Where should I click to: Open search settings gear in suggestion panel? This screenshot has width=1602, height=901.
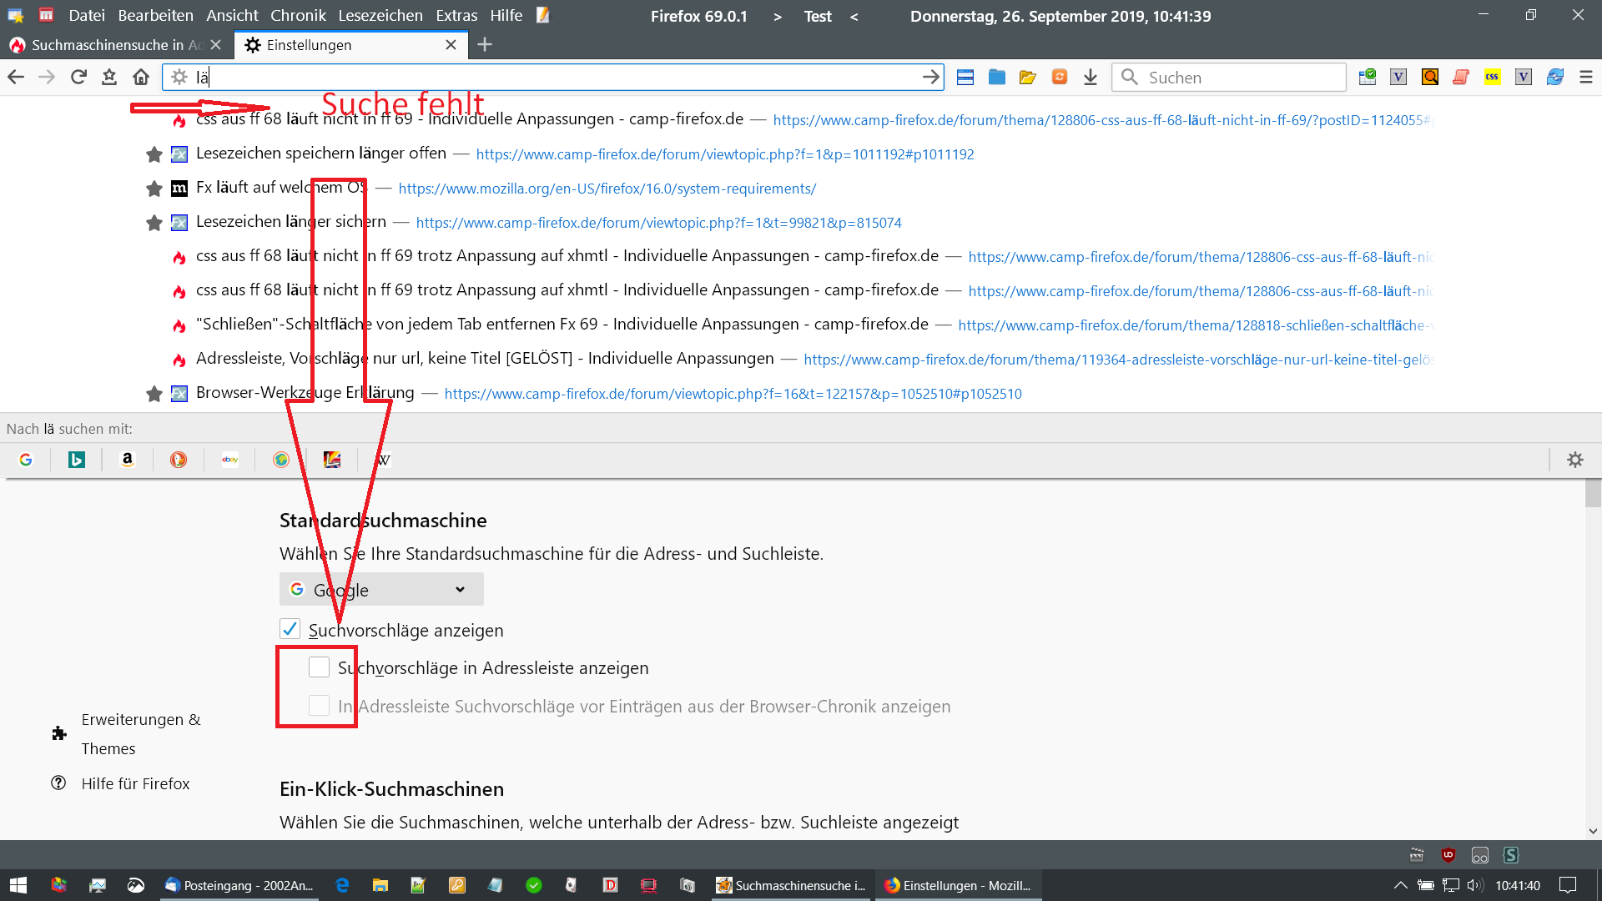tap(1574, 460)
